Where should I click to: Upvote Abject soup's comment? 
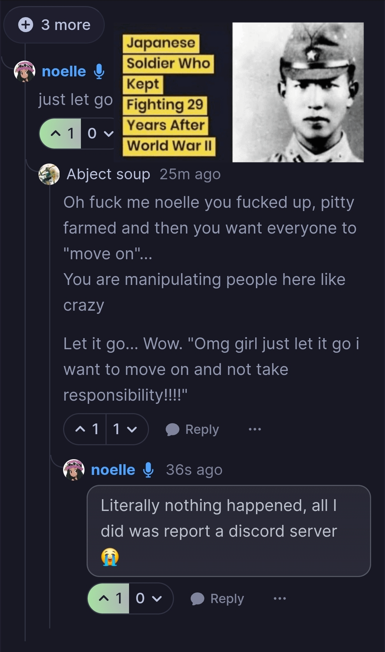click(x=86, y=429)
